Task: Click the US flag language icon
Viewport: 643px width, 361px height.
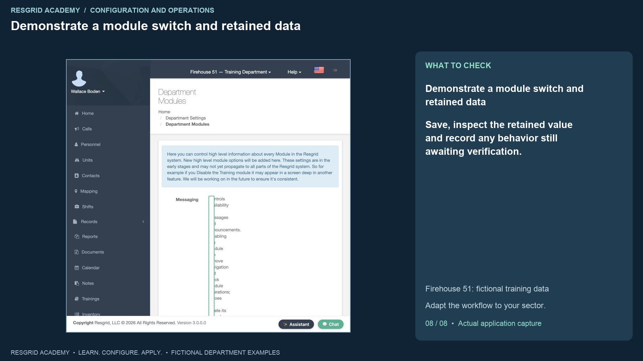Action: pyautogui.click(x=319, y=70)
